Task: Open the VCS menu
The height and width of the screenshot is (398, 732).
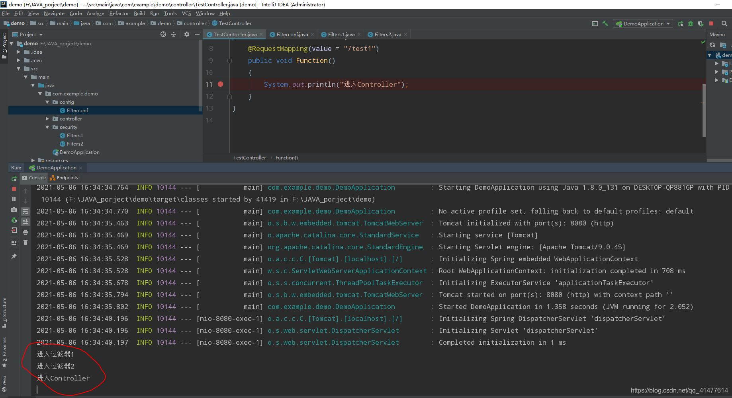Action: (x=186, y=13)
